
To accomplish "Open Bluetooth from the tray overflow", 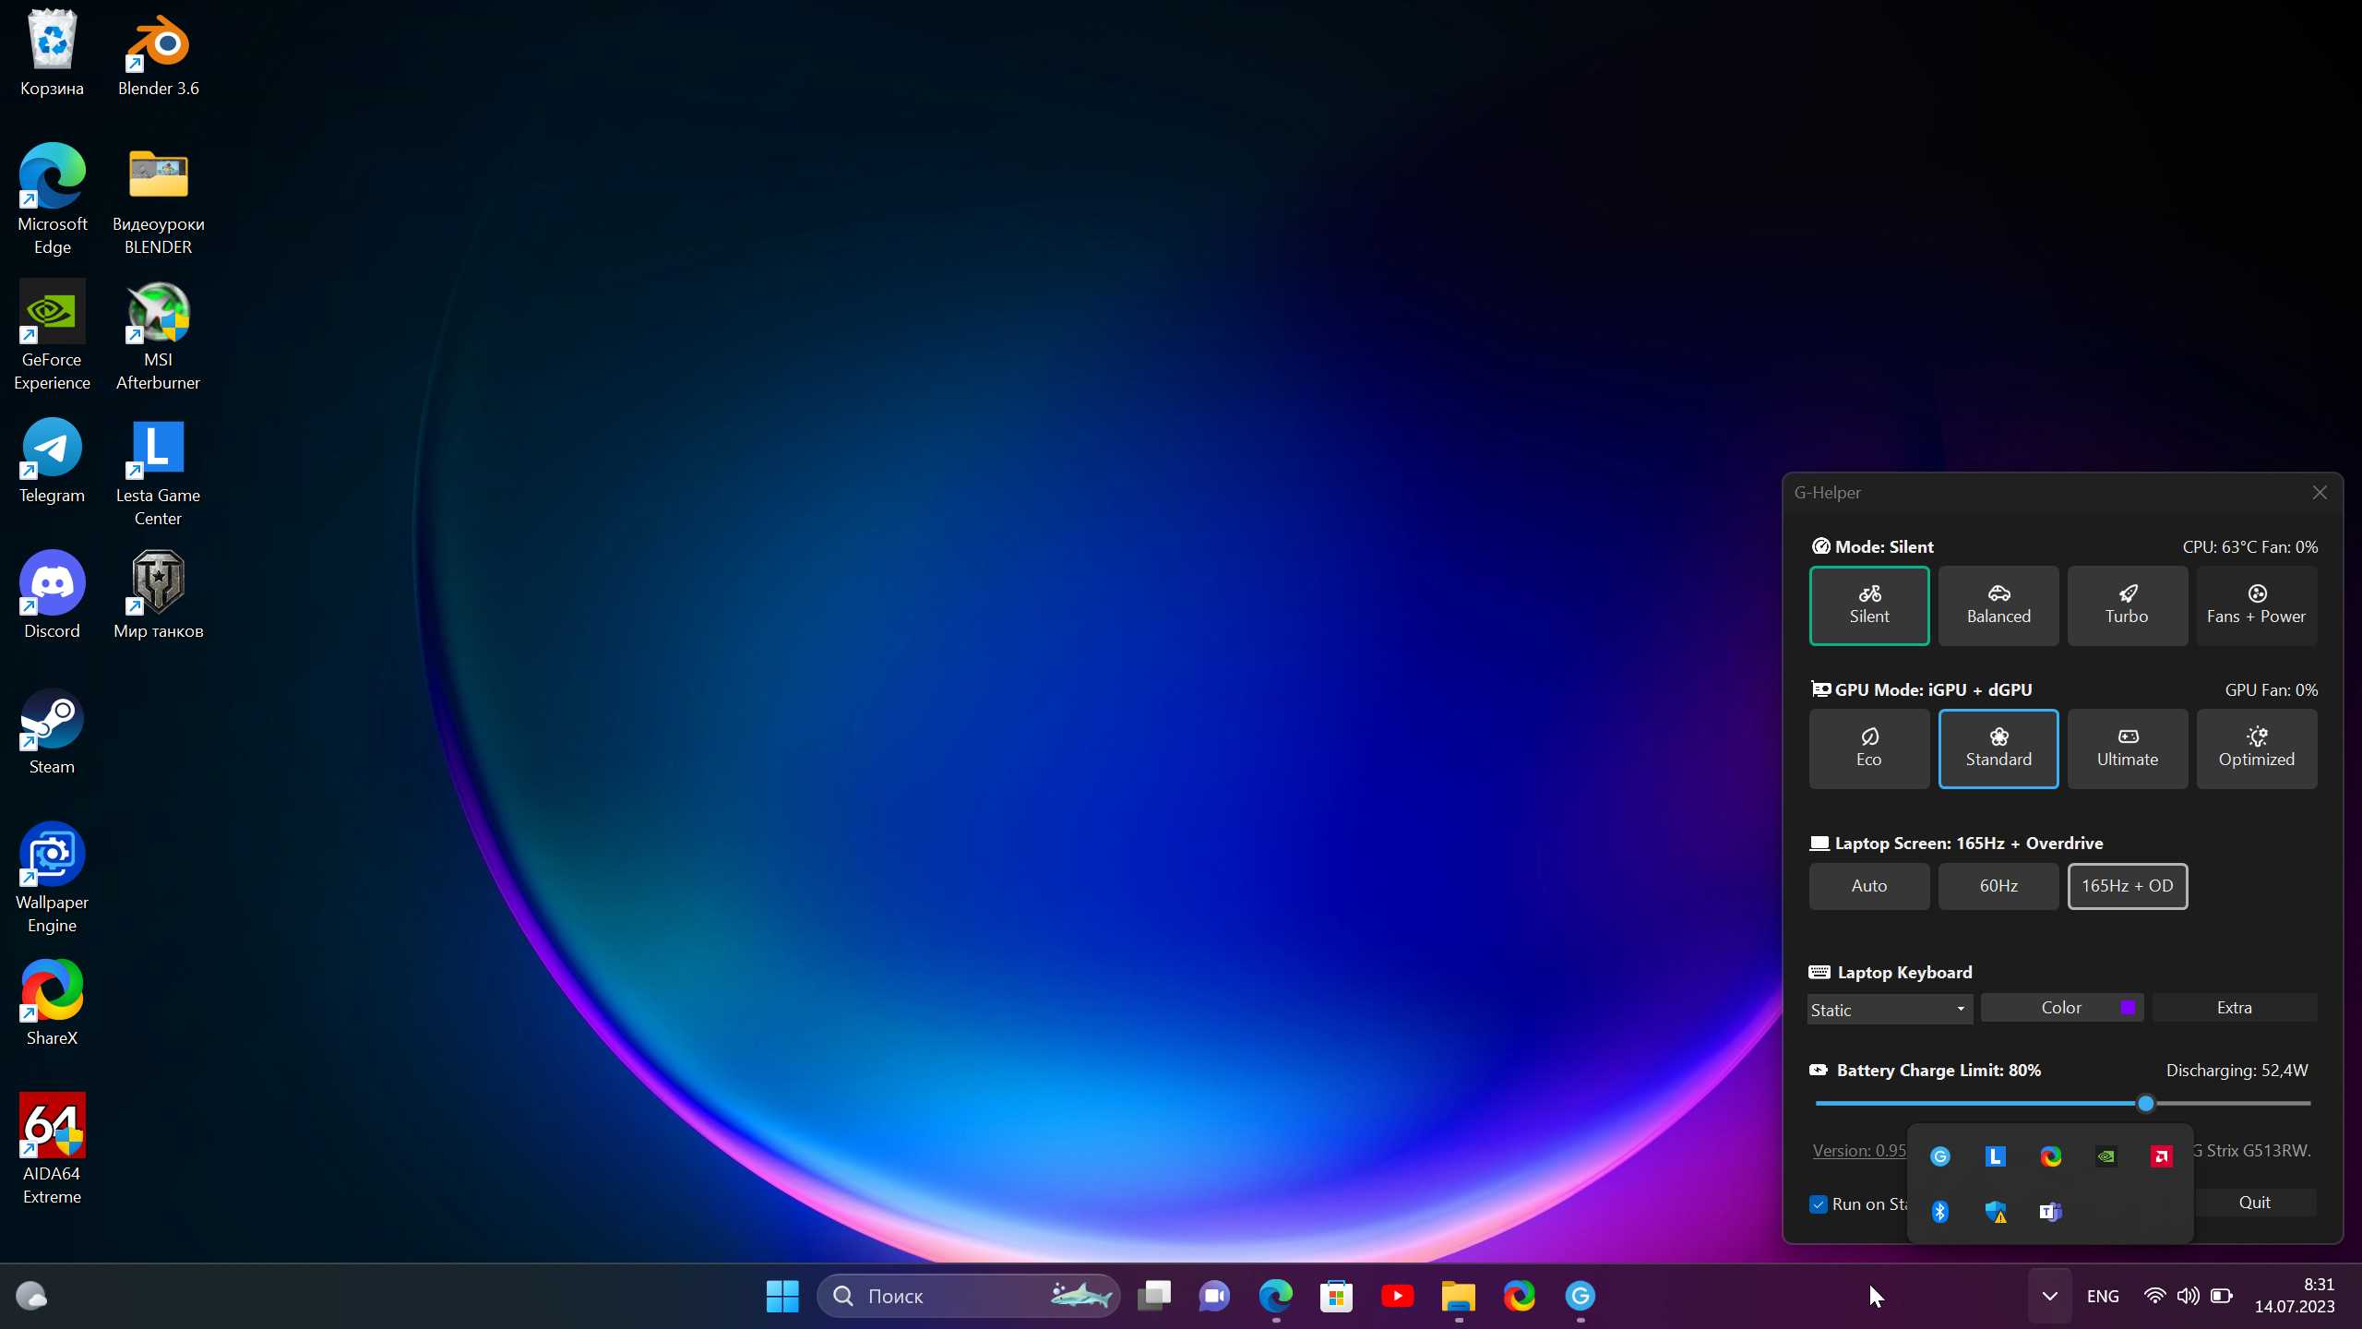I will pyautogui.click(x=1939, y=1211).
